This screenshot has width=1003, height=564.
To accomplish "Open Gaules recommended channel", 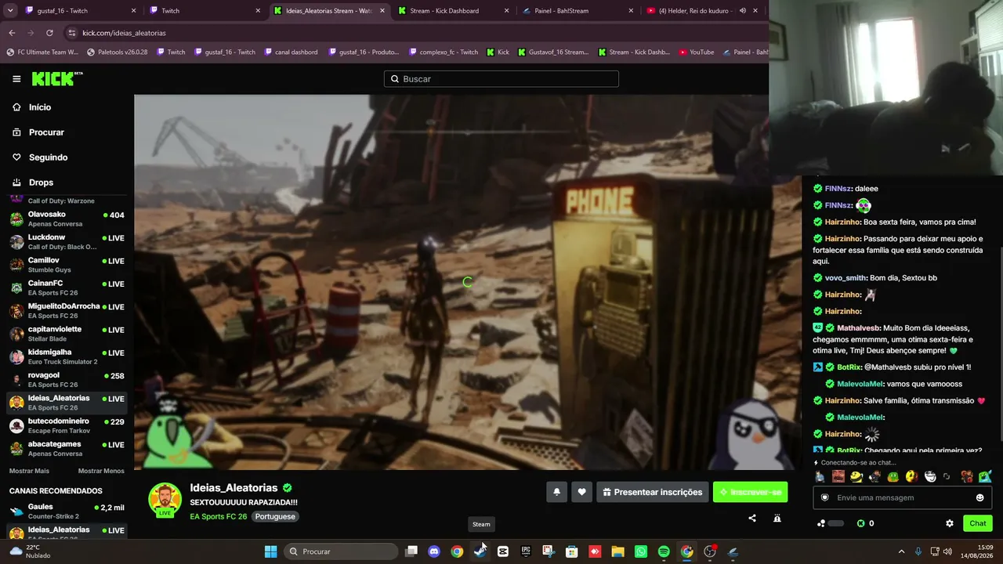I will (67, 512).
